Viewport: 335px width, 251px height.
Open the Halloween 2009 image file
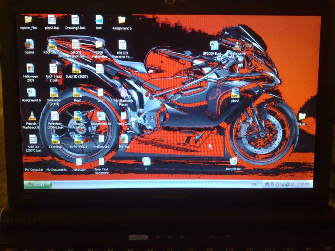[30, 68]
